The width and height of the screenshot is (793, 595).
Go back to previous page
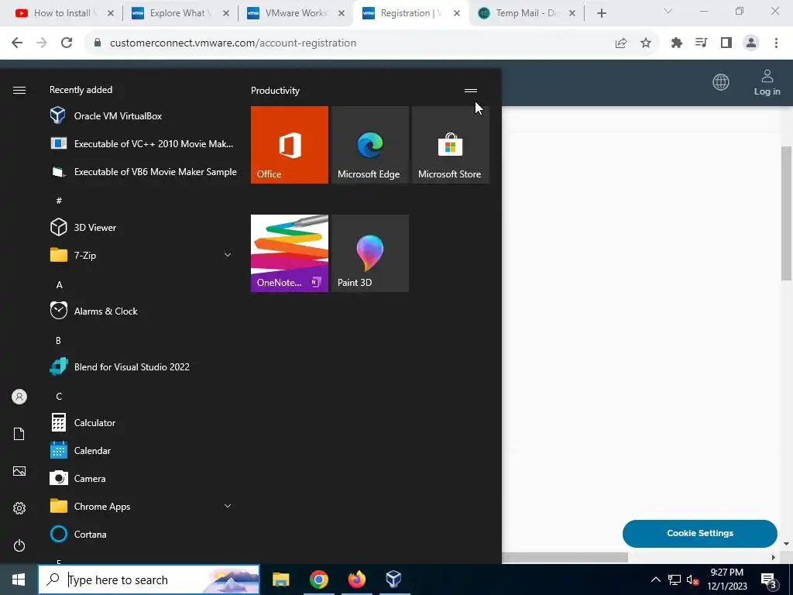17,43
